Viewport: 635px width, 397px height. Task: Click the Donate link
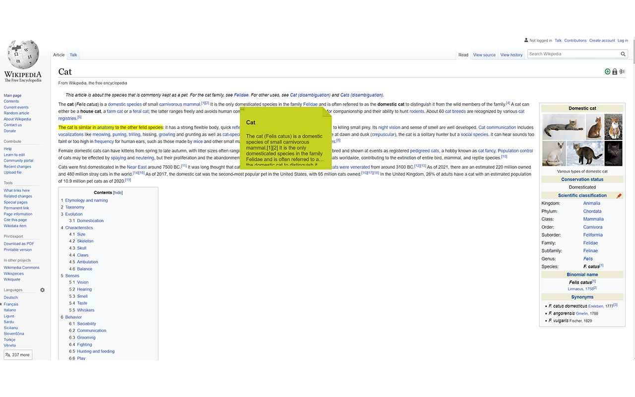[x=10, y=131]
